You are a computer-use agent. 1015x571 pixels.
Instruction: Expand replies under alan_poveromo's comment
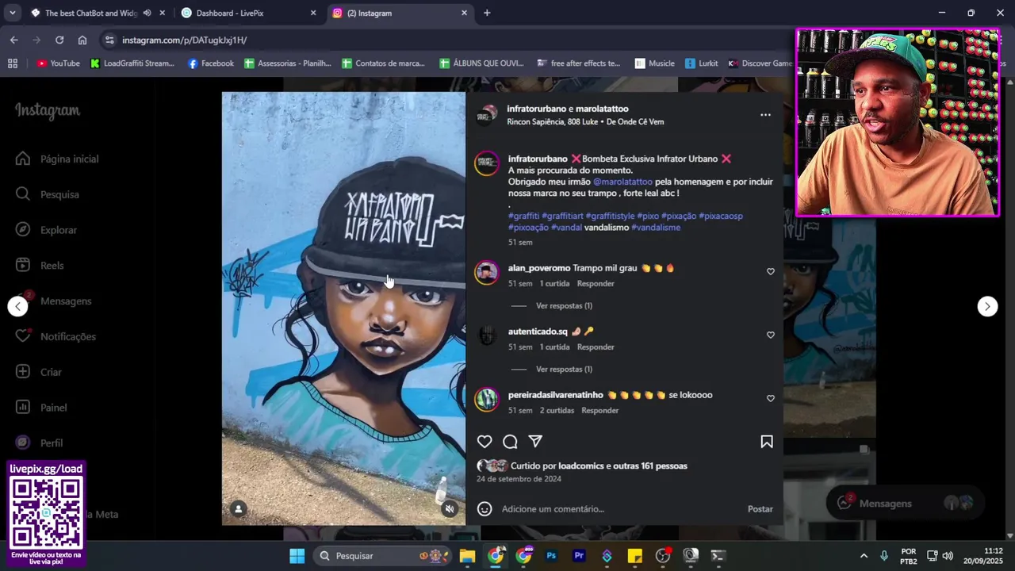tap(564, 305)
